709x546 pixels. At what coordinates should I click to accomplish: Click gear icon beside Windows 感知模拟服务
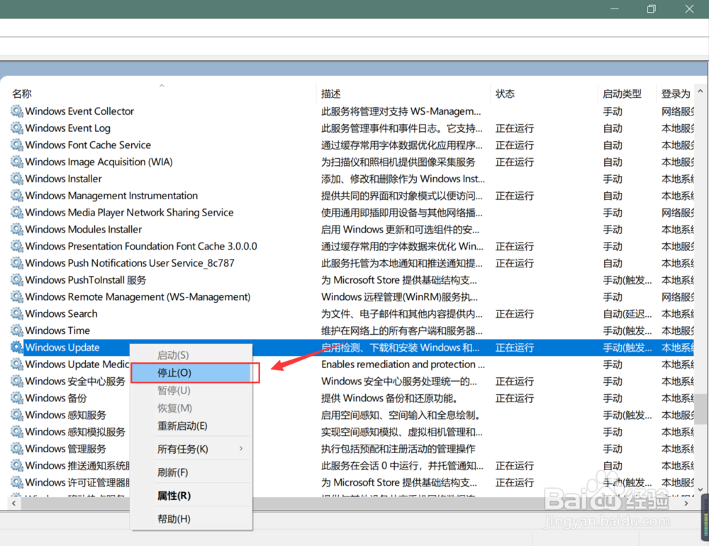click(17, 432)
